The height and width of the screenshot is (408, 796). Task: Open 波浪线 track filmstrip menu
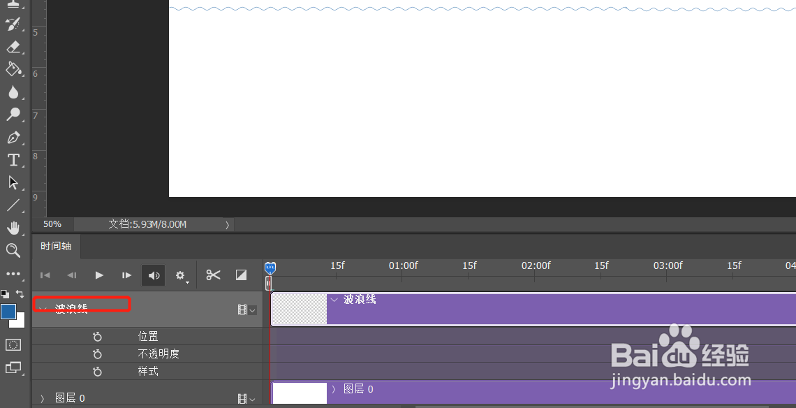[246, 309]
